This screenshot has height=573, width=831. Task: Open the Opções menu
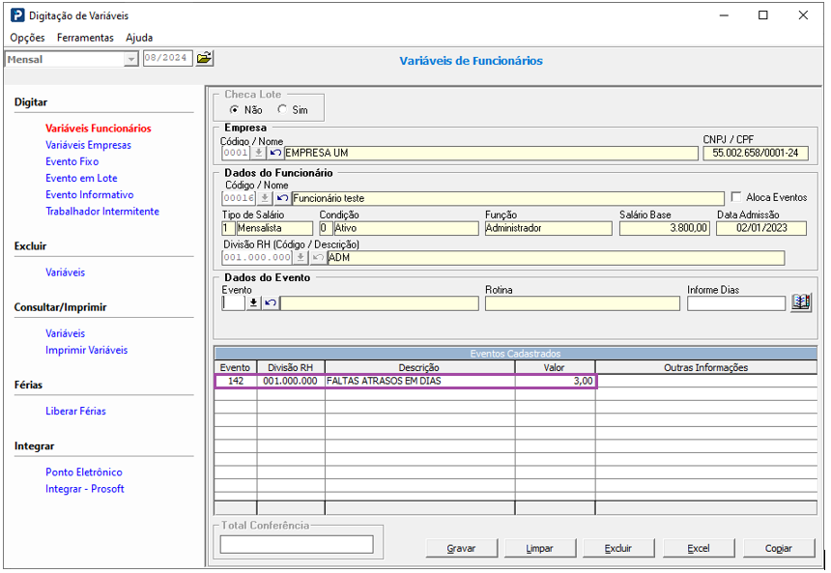[27, 38]
